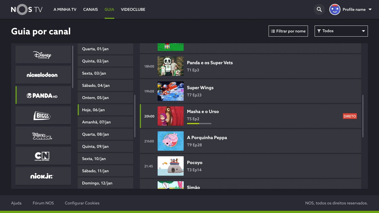This screenshot has width=379, height=213.
Task: Expand the Profile name dropdown arrow
Action: (370, 9)
